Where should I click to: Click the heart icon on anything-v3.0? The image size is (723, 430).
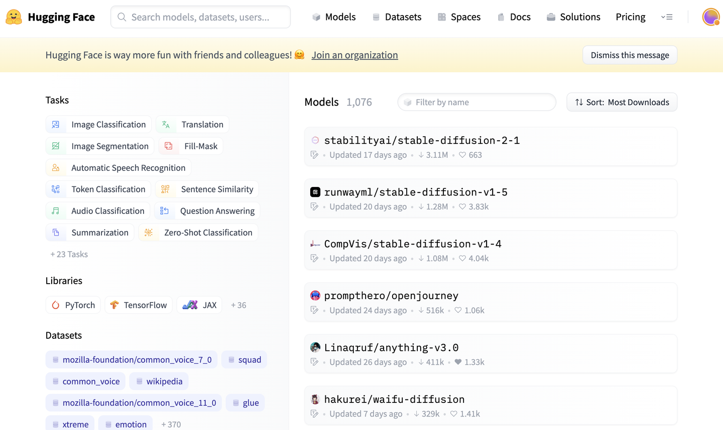[458, 362]
